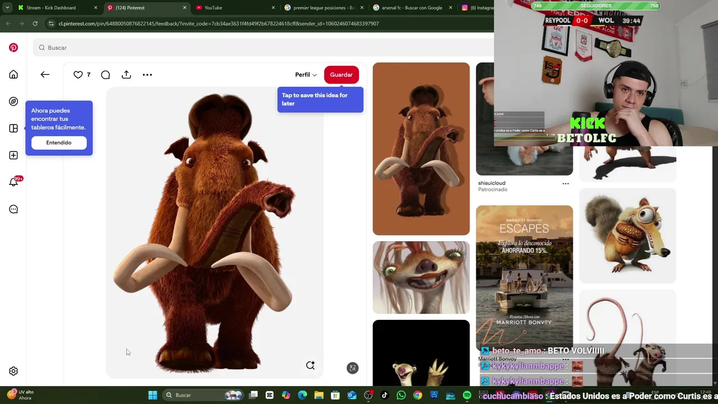The width and height of the screenshot is (718, 404).
Task: Open the Explore compass icon in sidebar
Action: tap(13, 102)
